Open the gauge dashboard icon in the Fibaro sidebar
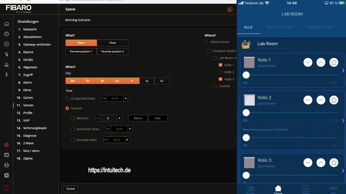The image size is (346, 194). click(6, 34)
